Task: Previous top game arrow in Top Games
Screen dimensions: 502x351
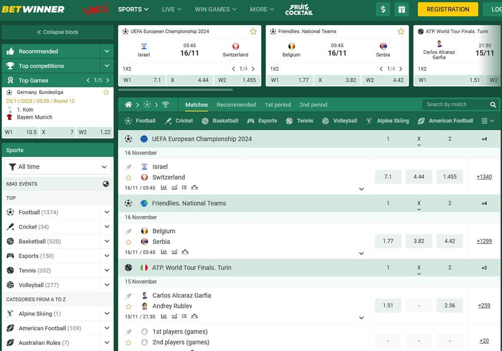Action: 88,80
